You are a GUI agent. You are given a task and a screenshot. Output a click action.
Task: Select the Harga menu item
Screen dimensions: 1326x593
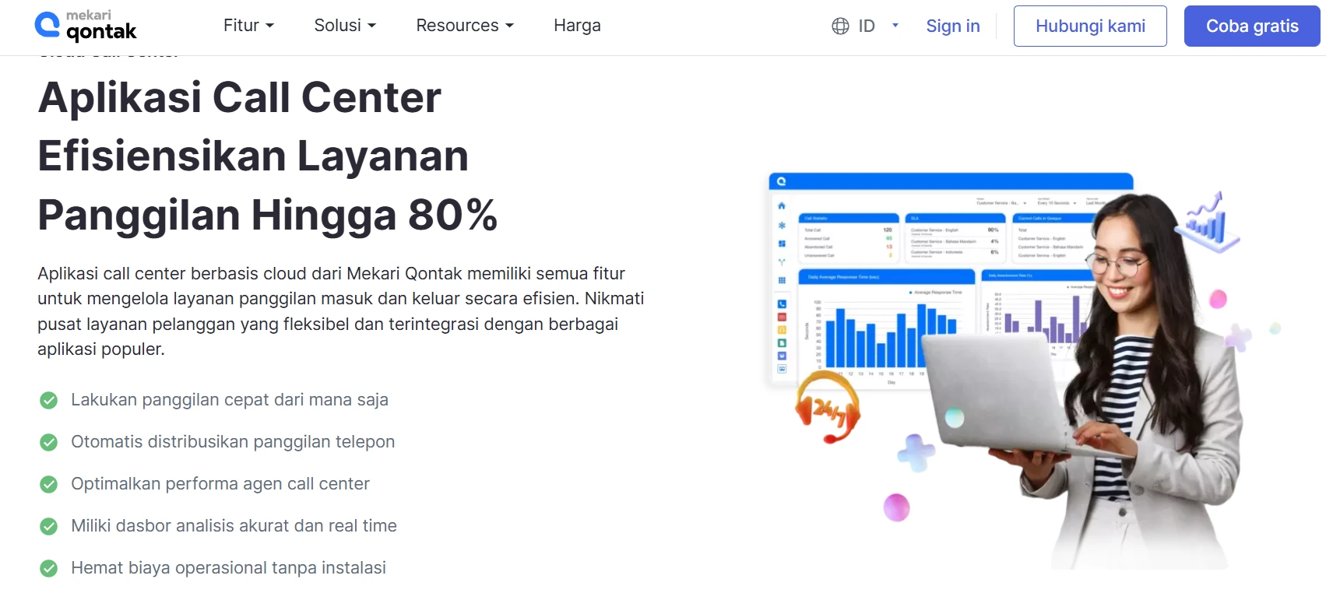[577, 26]
